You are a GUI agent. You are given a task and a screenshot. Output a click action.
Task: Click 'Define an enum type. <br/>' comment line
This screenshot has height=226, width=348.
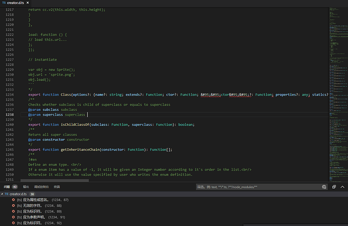54,165
